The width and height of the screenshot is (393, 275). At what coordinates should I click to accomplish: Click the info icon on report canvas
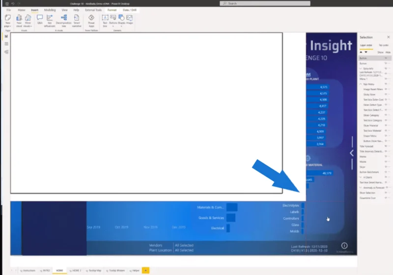(x=344, y=246)
